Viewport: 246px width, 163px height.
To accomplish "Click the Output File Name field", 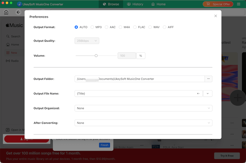I will point(139,94).
